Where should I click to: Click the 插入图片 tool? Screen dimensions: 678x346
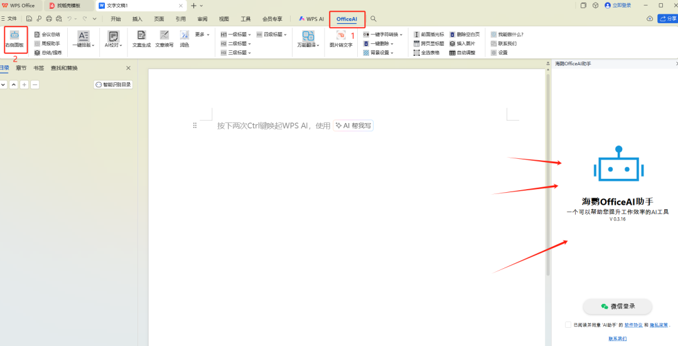(462, 43)
